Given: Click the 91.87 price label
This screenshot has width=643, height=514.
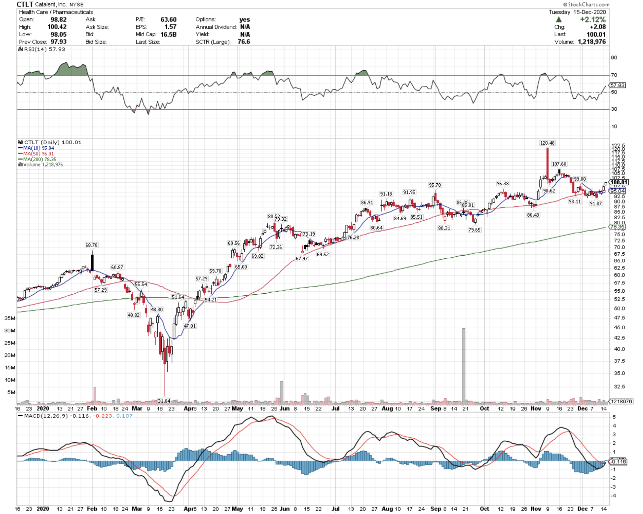Looking at the screenshot, I should point(596,204).
